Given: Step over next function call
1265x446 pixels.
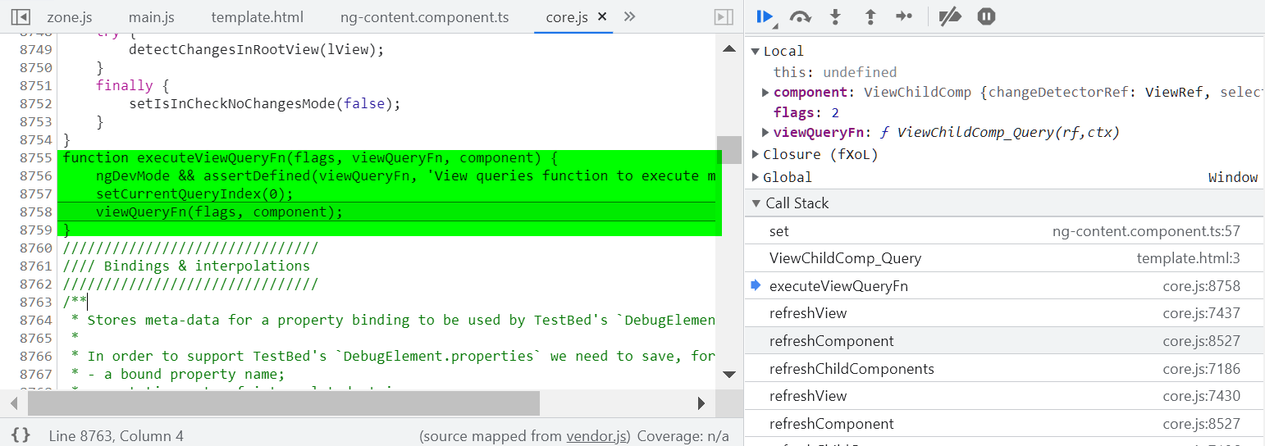Looking at the screenshot, I should tap(800, 16).
